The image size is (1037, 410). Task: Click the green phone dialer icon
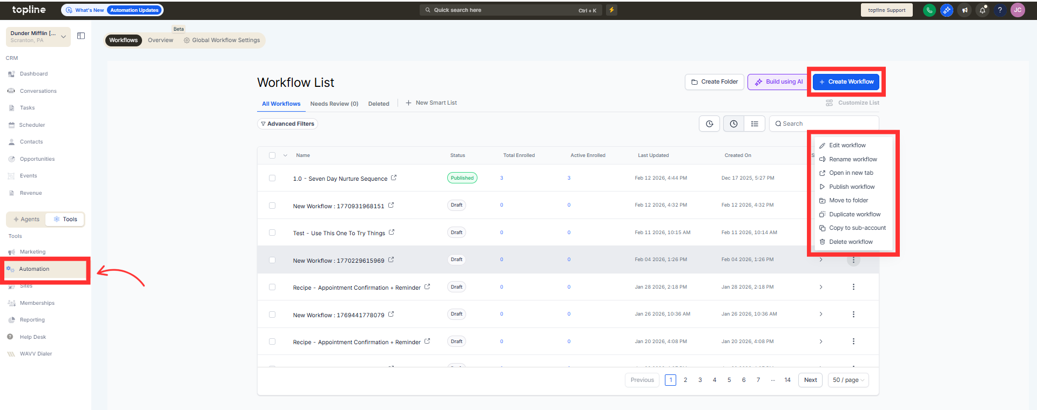click(x=929, y=10)
